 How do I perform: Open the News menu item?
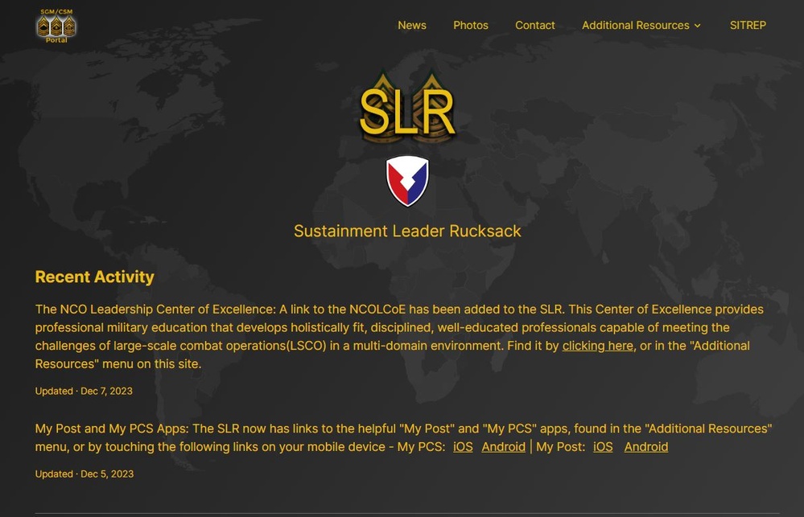click(412, 25)
